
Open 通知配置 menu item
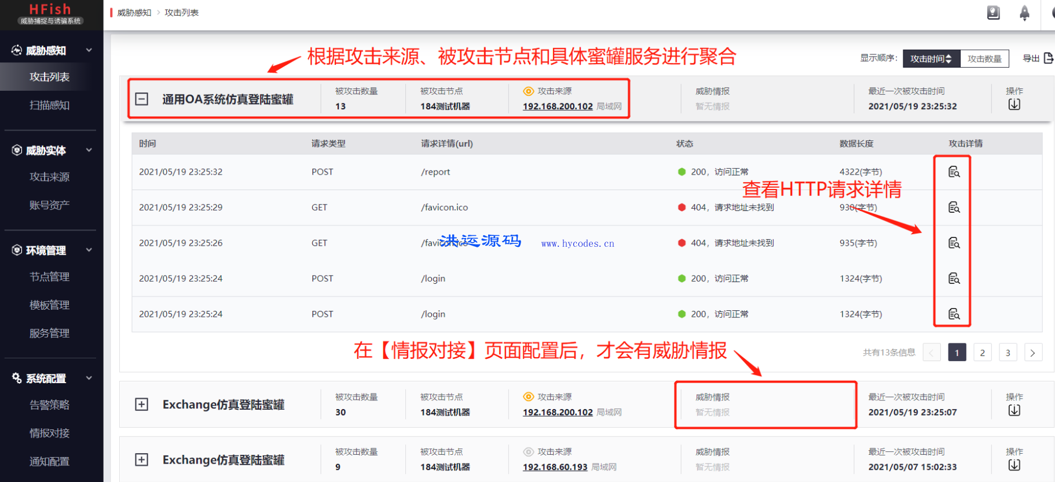point(50,462)
